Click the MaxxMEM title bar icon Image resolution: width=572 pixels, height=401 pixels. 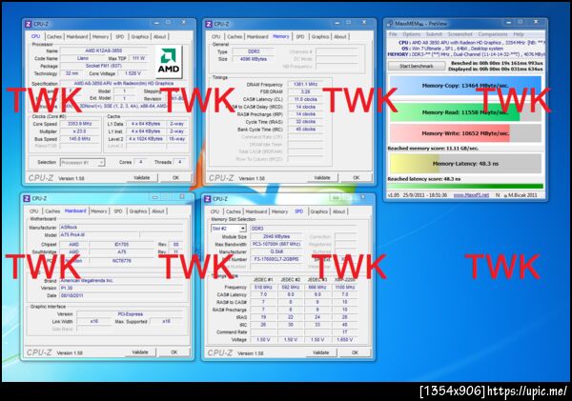pos(390,23)
